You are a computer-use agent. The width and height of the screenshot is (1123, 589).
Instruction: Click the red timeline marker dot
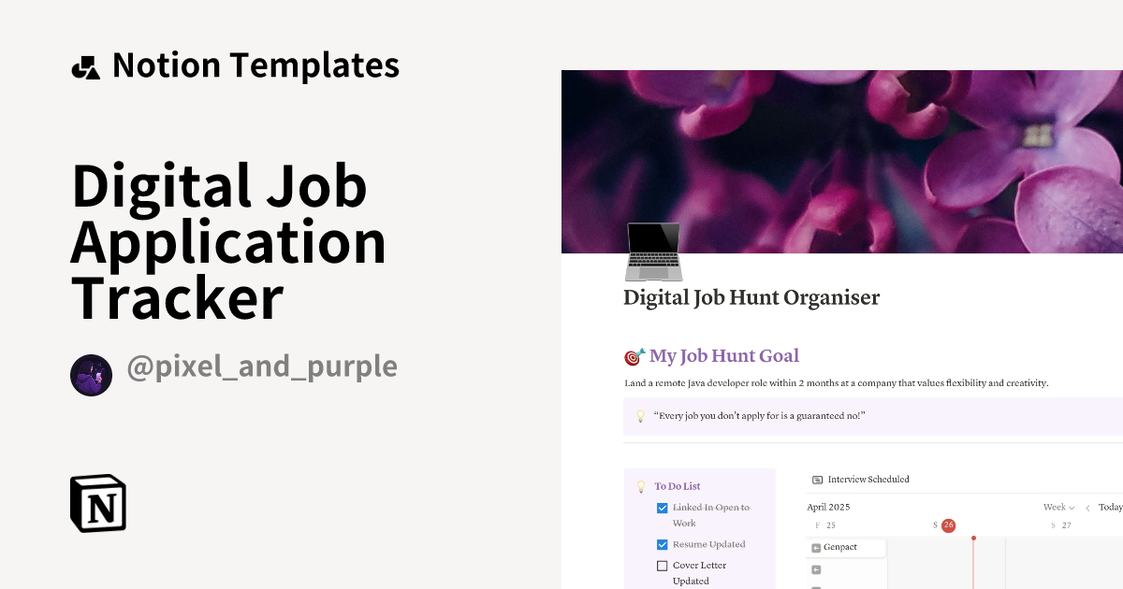click(973, 539)
